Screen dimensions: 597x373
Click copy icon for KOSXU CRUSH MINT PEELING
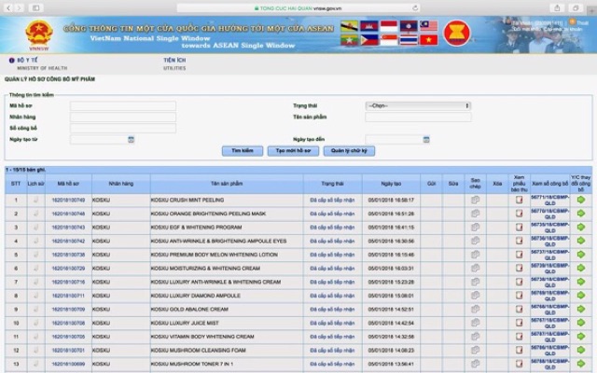[x=475, y=200]
